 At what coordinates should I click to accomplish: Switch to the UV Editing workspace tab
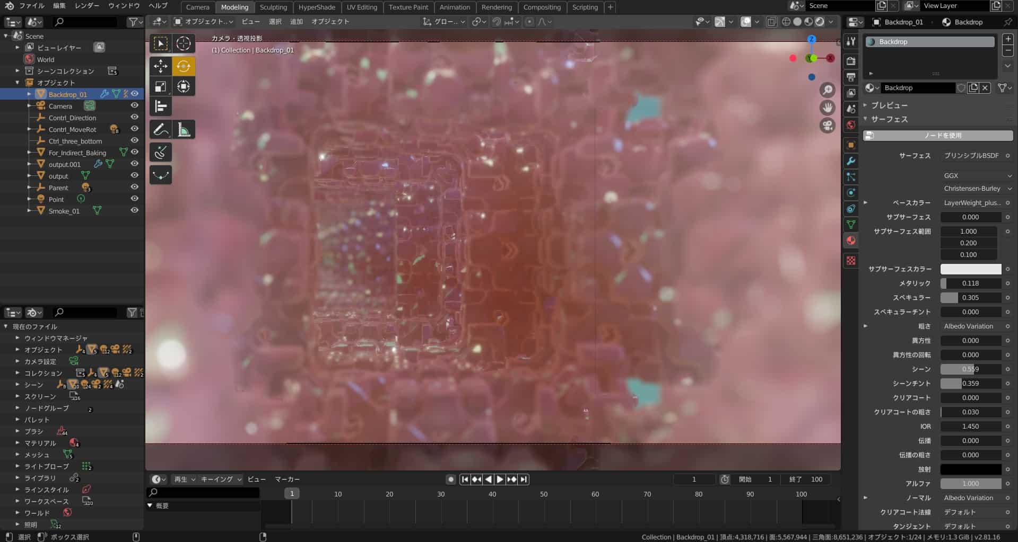362,7
